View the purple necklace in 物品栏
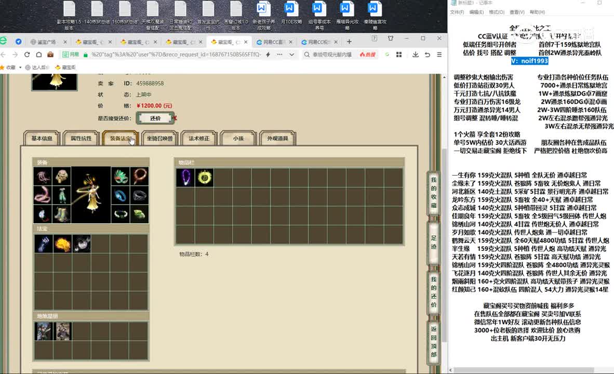614x374 pixels. (185, 178)
